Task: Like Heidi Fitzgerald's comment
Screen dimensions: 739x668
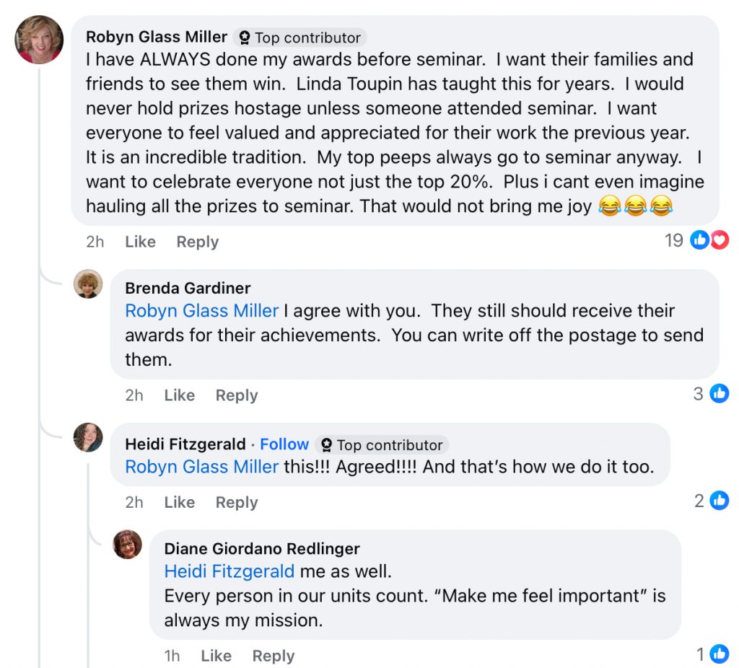Action: tap(179, 502)
